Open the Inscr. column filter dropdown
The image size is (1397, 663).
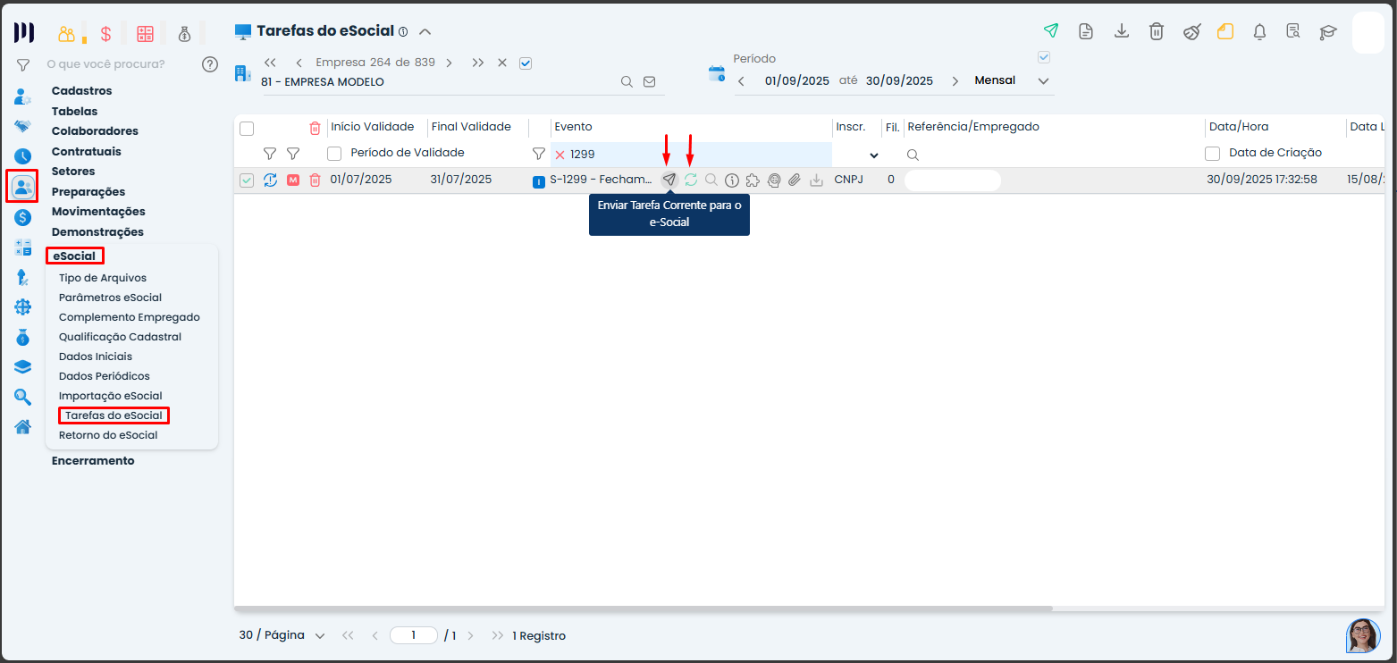[x=874, y=155]
